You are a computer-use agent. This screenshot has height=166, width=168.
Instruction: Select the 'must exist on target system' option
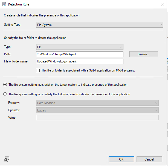pos(5,85)
